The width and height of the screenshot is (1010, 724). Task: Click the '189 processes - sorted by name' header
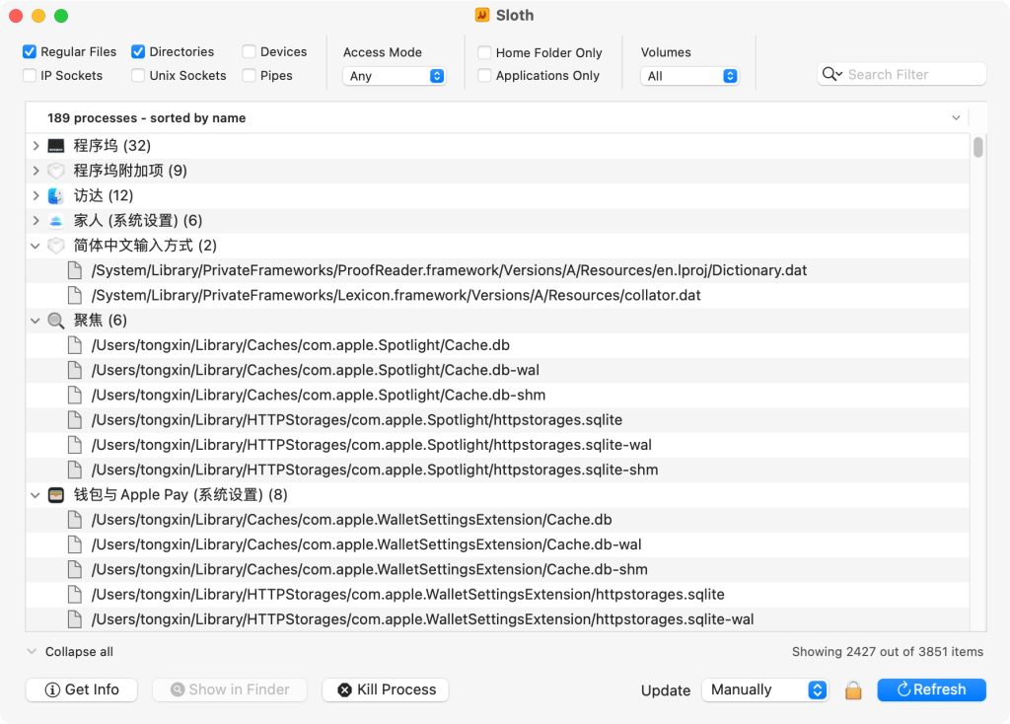[x=146, y=118]
